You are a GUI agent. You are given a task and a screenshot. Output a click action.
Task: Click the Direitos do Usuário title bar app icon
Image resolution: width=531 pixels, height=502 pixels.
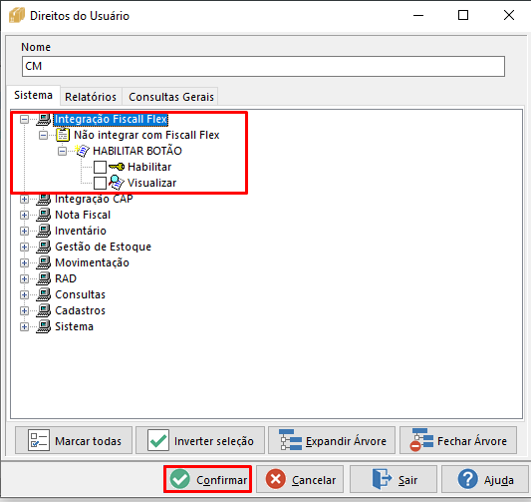[17, 16]
